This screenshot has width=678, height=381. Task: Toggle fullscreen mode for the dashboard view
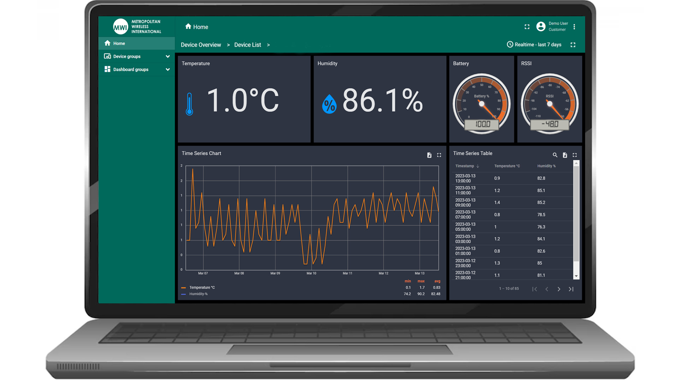pos(574,45)
